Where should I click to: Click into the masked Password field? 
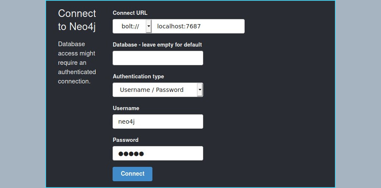tap(158, 153)
